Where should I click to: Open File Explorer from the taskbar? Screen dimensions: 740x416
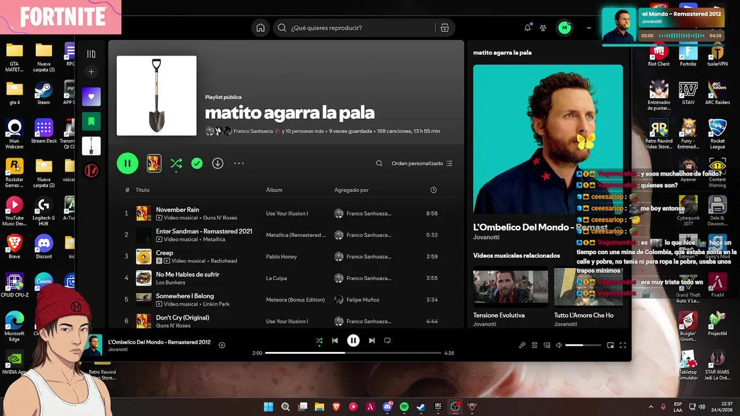319,407
